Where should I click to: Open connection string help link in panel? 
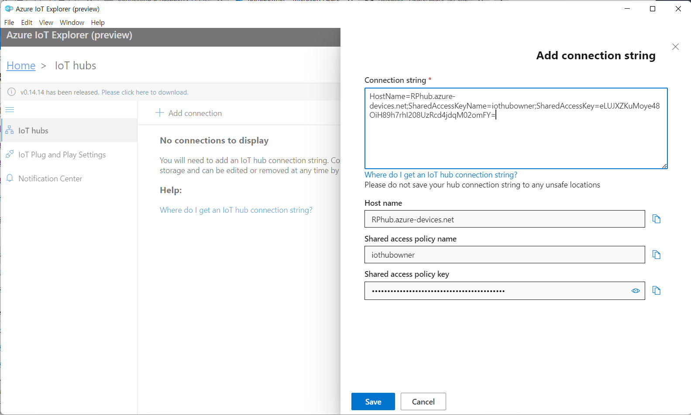tap(441, 175)
